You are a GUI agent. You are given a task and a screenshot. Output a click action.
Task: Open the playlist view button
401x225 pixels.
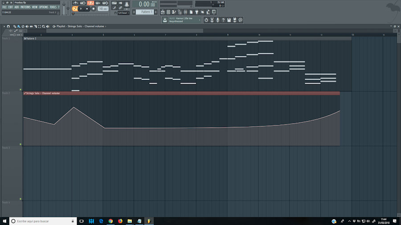click(x=163, y=12)
